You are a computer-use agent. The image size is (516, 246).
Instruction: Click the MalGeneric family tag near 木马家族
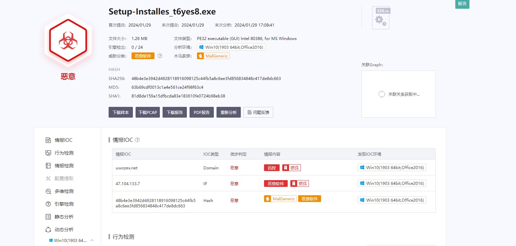coord(213,56)
